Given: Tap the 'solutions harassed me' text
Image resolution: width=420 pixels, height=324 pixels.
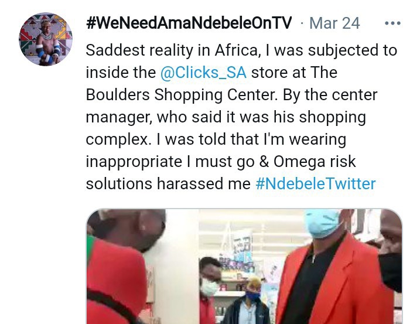Looking at the screenshot, I should [168, 184].
